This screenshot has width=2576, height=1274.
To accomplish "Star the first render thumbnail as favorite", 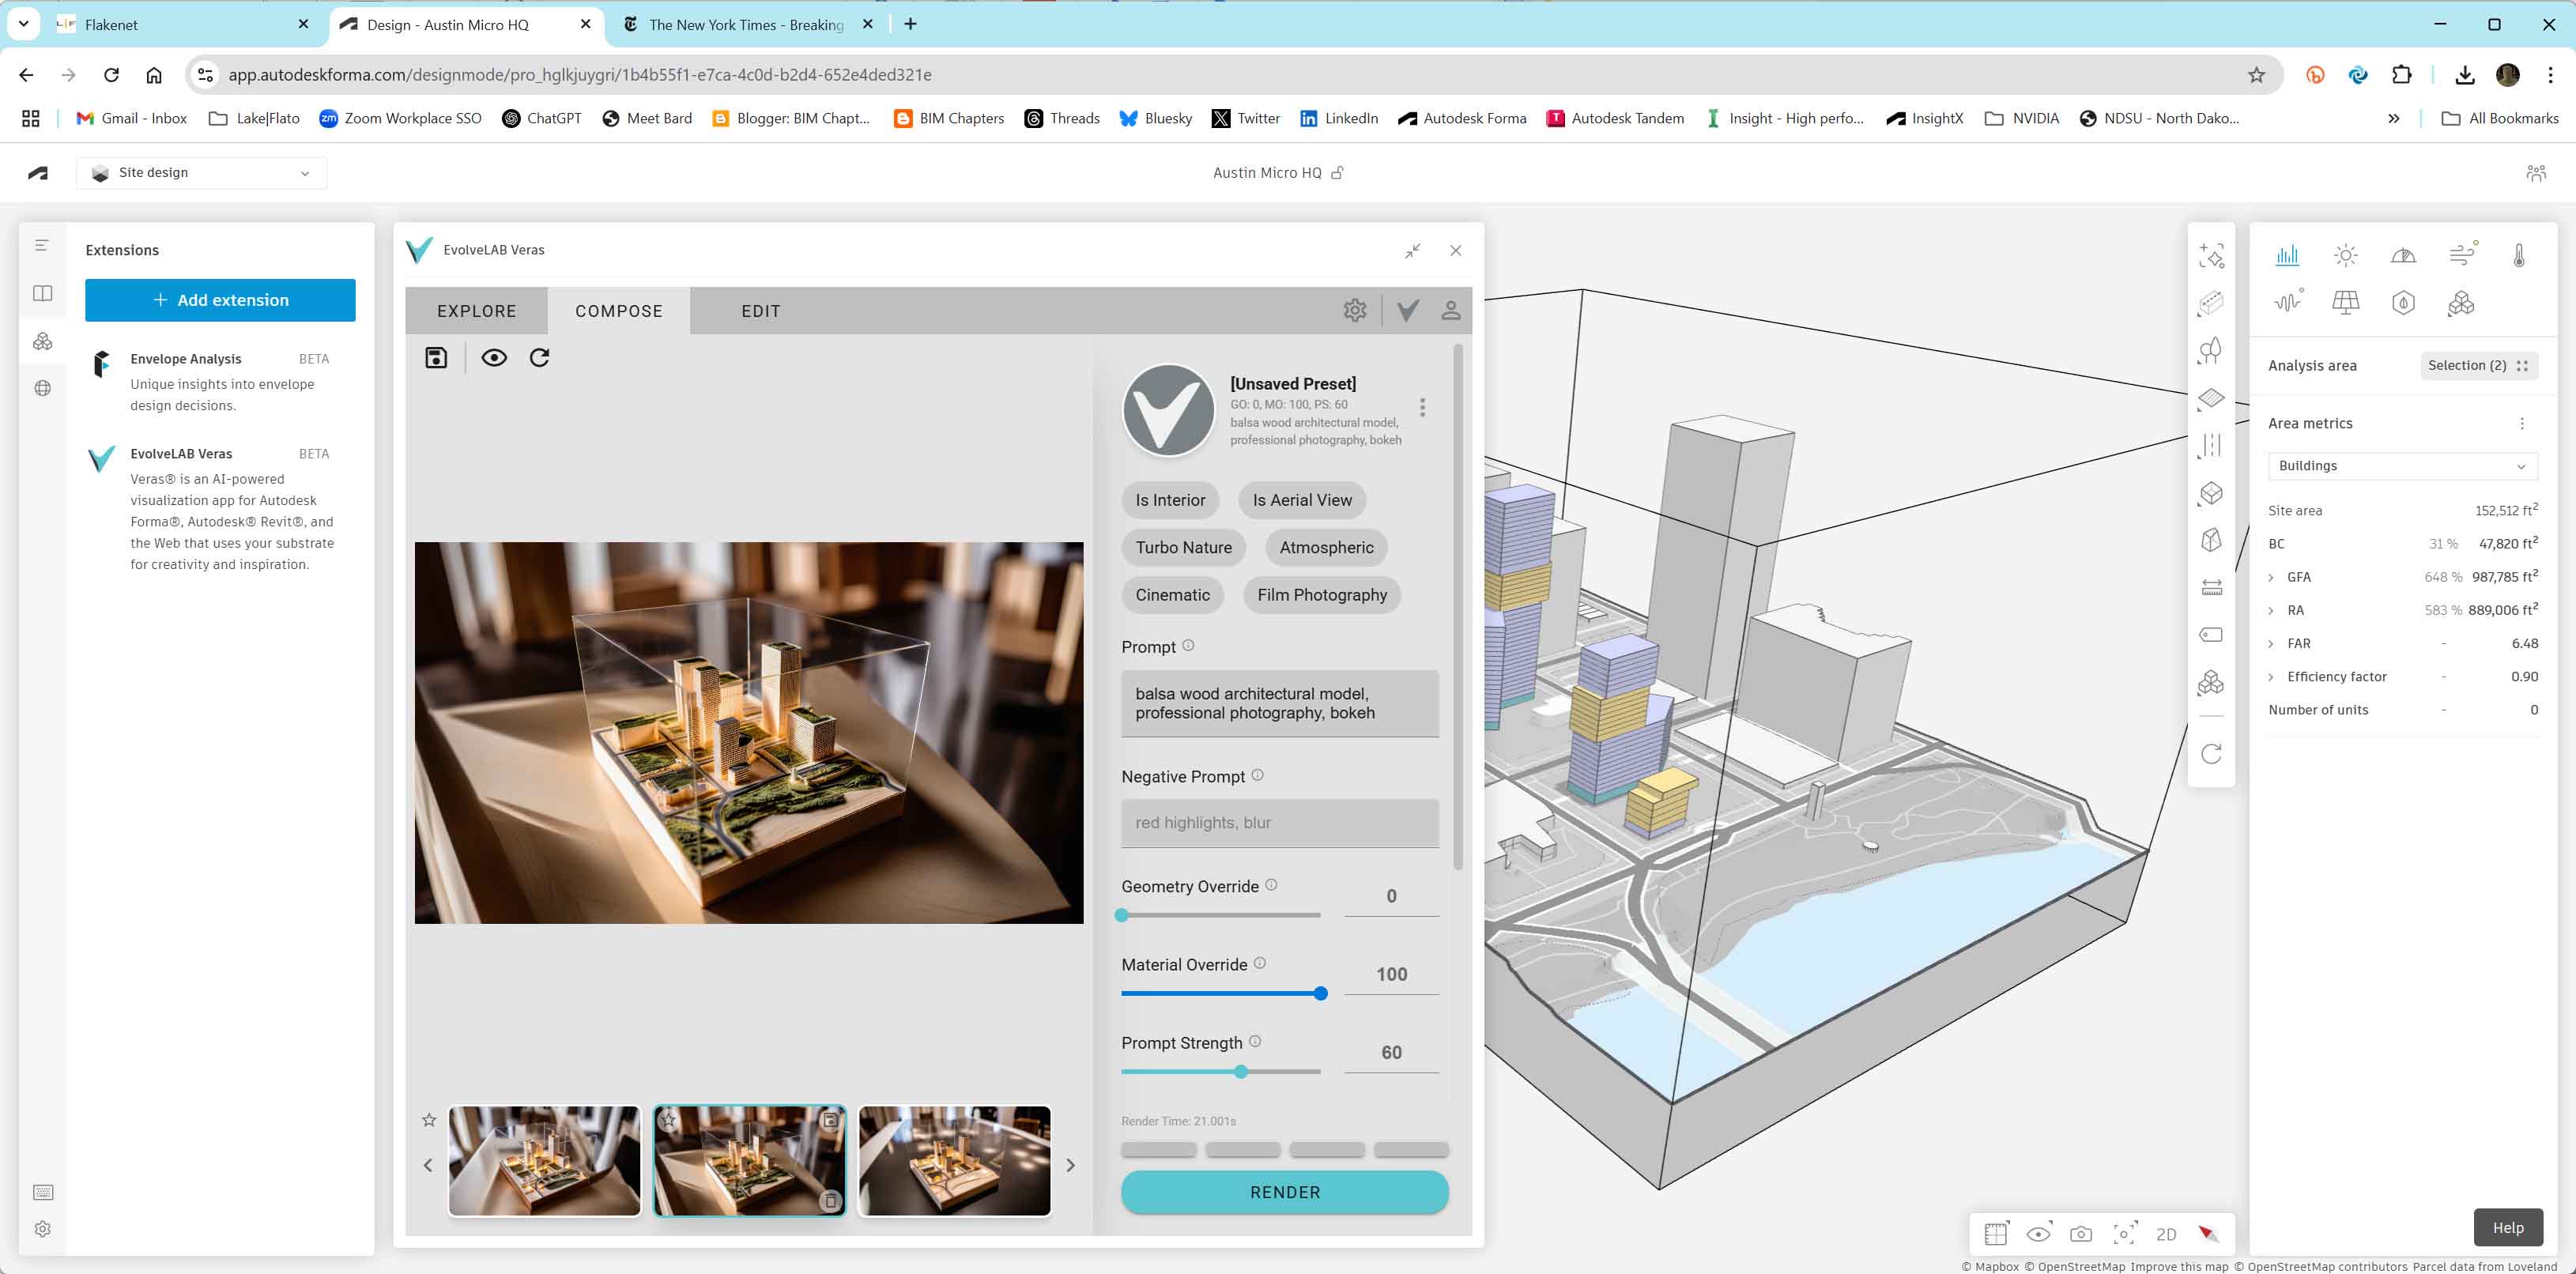I will pos(428,1121).
